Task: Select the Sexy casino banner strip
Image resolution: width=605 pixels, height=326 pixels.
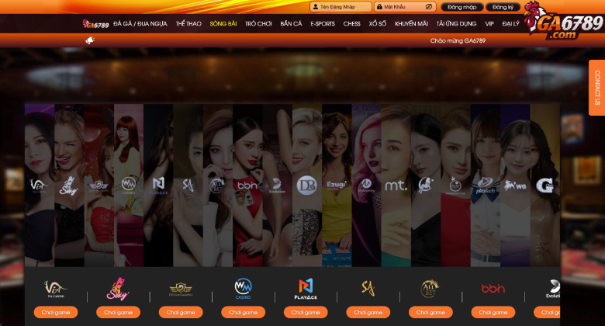Action: 69,186
